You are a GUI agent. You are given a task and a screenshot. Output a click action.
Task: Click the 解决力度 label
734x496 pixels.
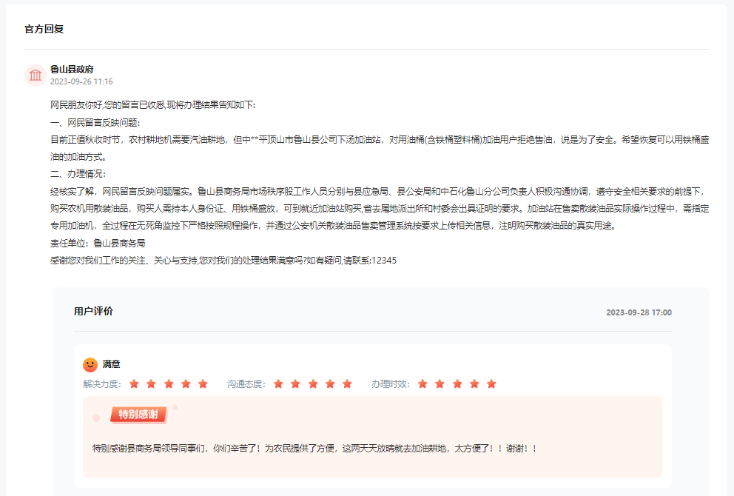102,384
